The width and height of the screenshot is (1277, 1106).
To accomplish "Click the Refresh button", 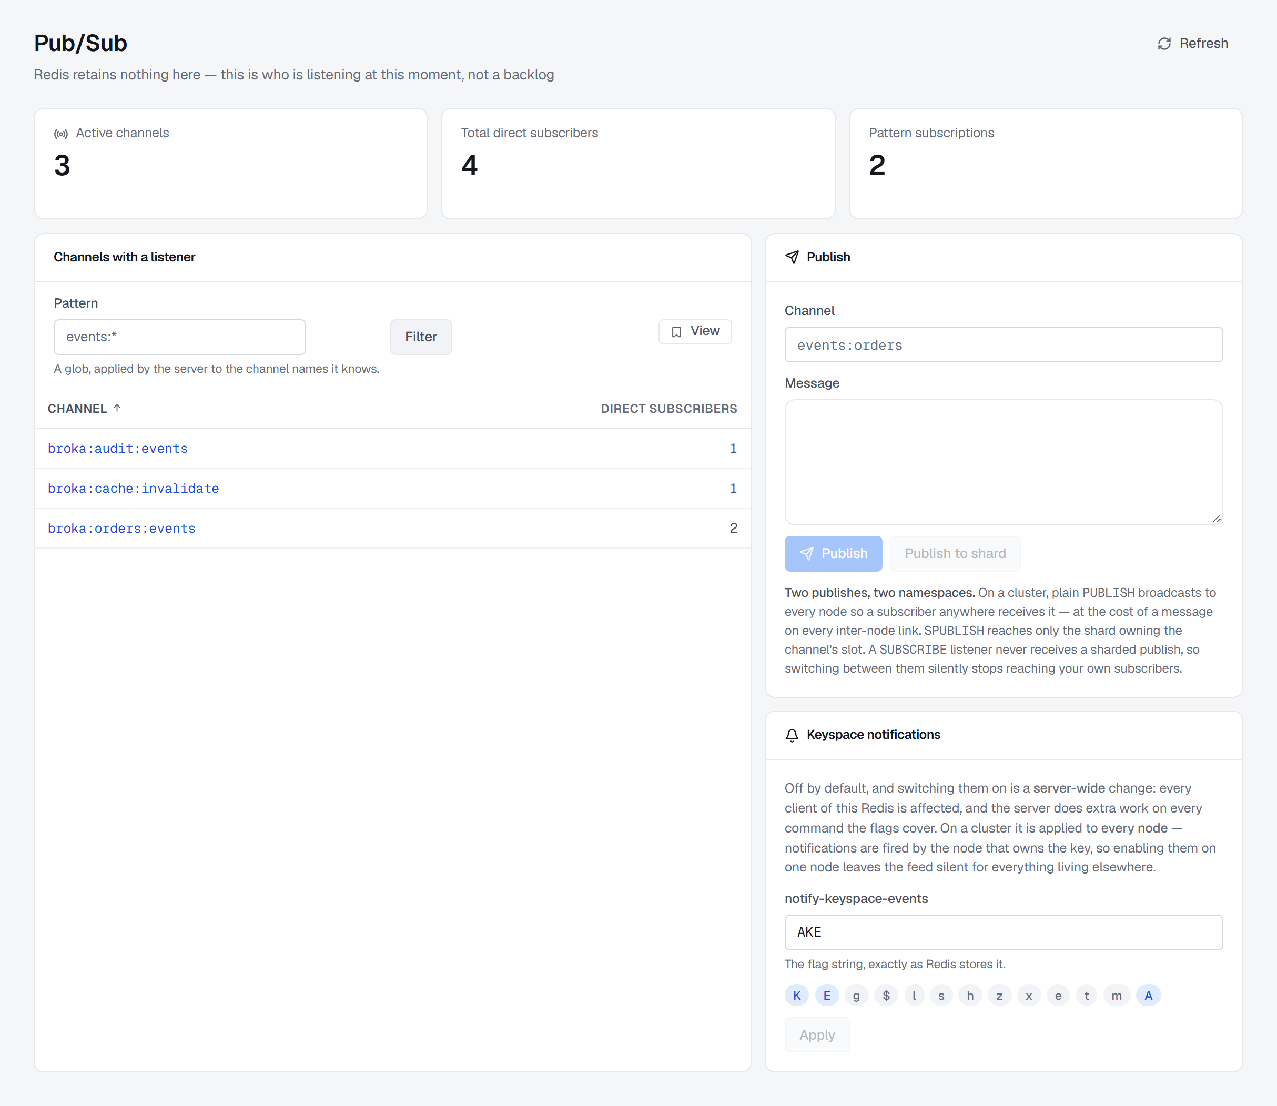I will point(1192,43).
